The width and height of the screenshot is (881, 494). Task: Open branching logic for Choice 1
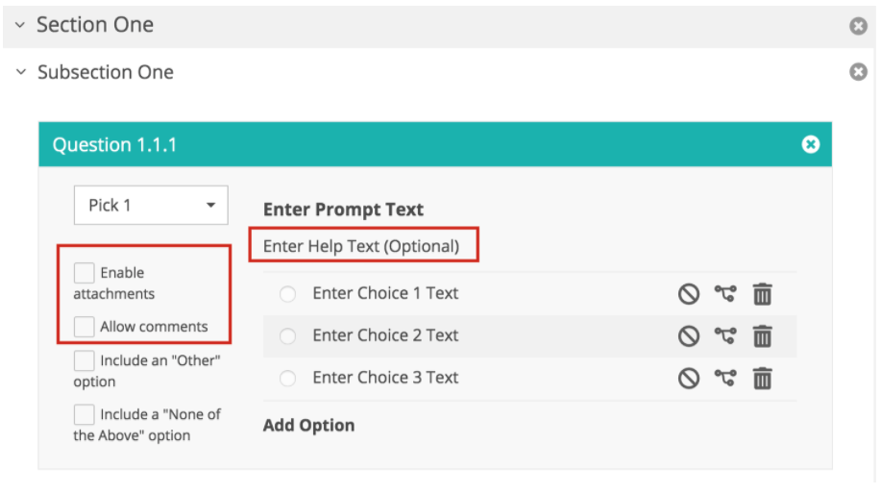tap(725, 293)
